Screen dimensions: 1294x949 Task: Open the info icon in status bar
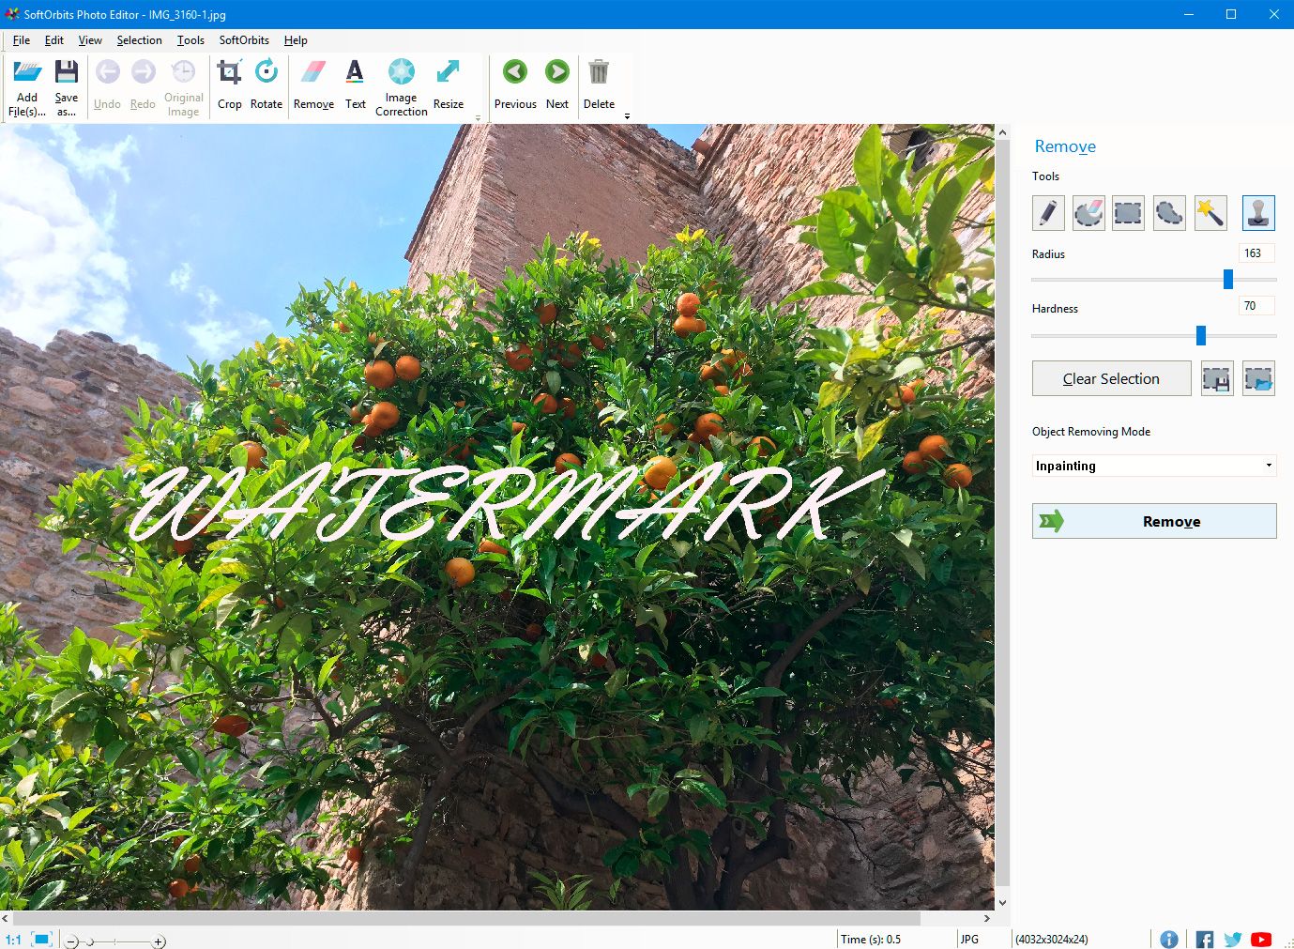(x=1169, y=939)
